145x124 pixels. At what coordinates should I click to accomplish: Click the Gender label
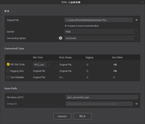10,32
